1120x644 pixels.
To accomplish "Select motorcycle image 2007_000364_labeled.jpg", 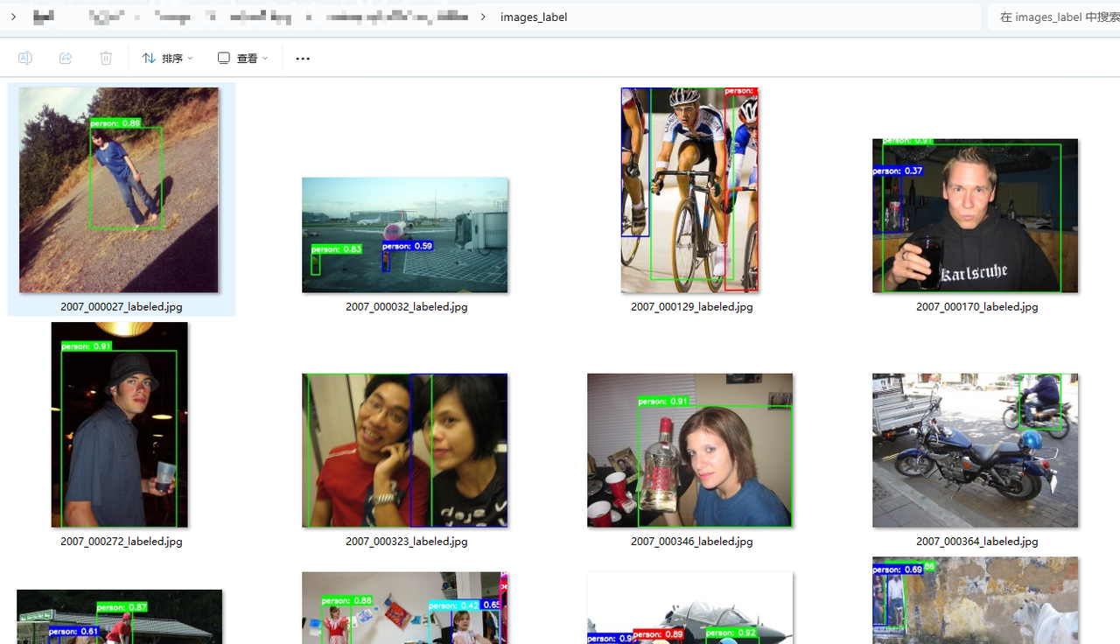I will [x=975, y=450].
